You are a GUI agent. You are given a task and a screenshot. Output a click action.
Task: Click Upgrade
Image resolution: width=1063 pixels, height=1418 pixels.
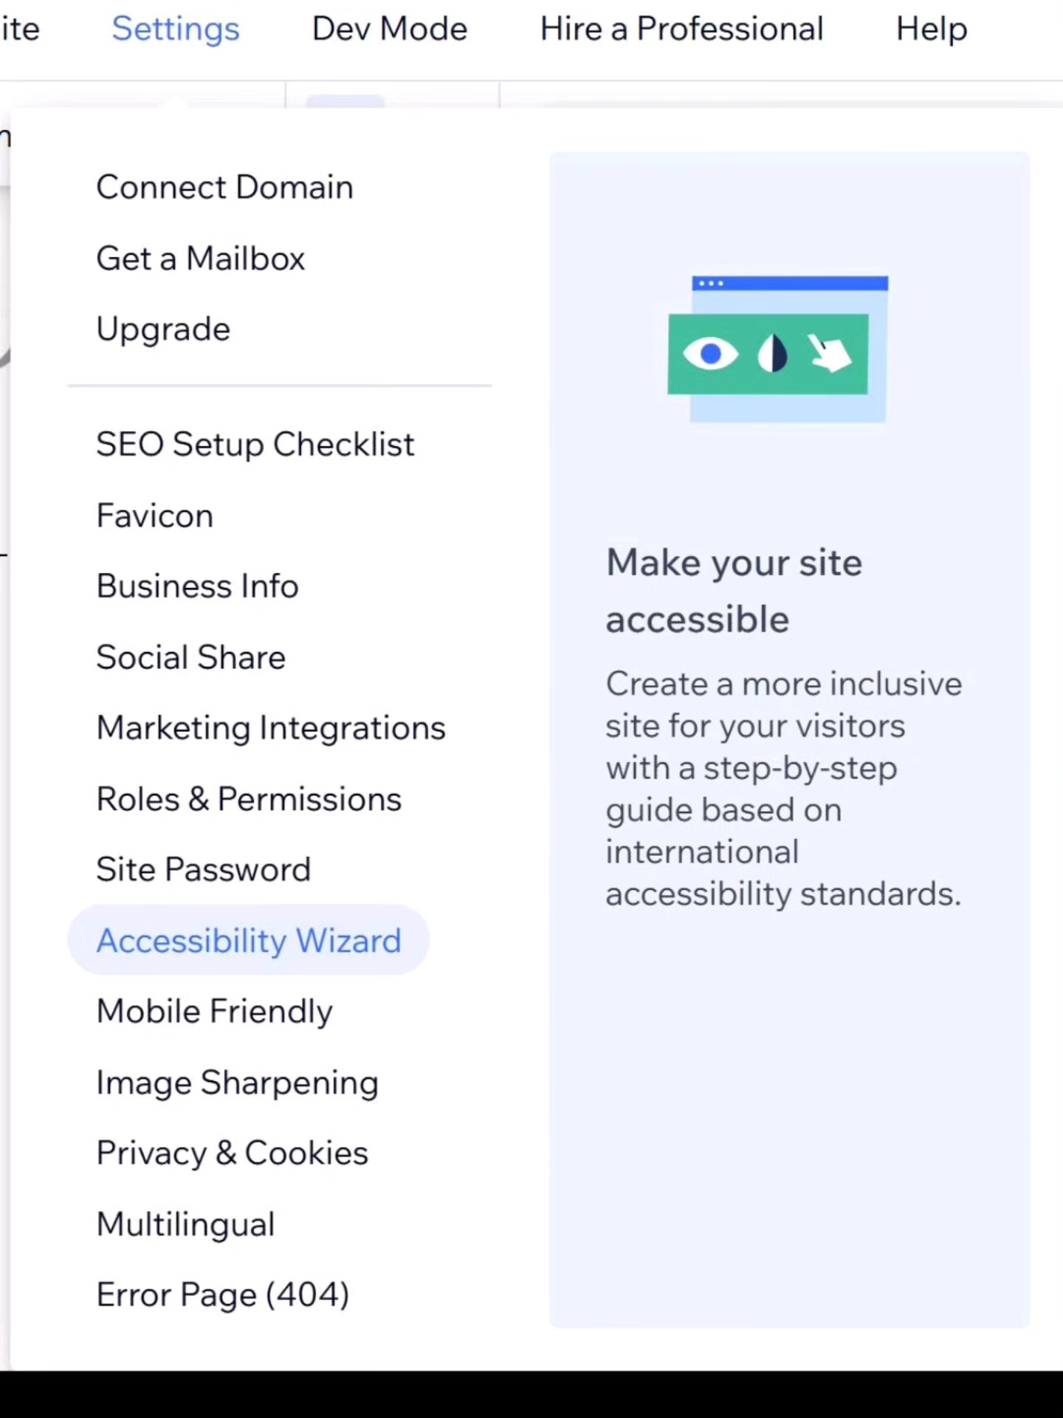[162, 329]
